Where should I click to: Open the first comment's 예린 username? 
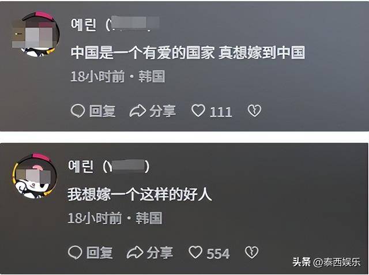(84, 25)
